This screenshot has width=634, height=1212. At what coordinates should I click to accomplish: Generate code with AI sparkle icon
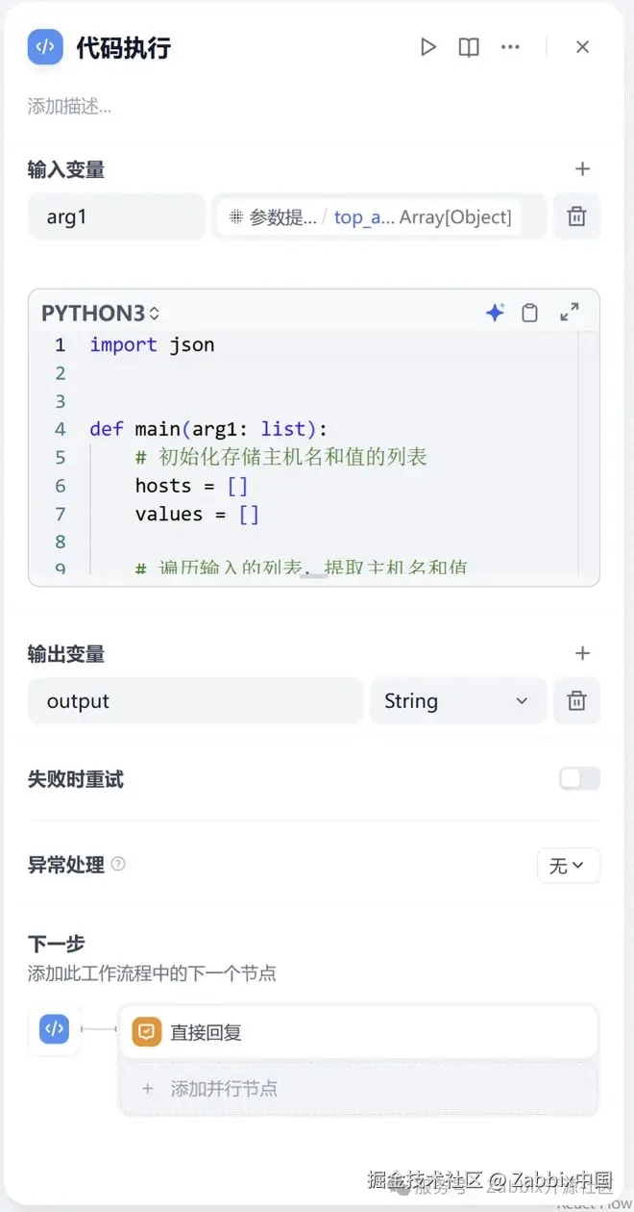pos(495,313)
